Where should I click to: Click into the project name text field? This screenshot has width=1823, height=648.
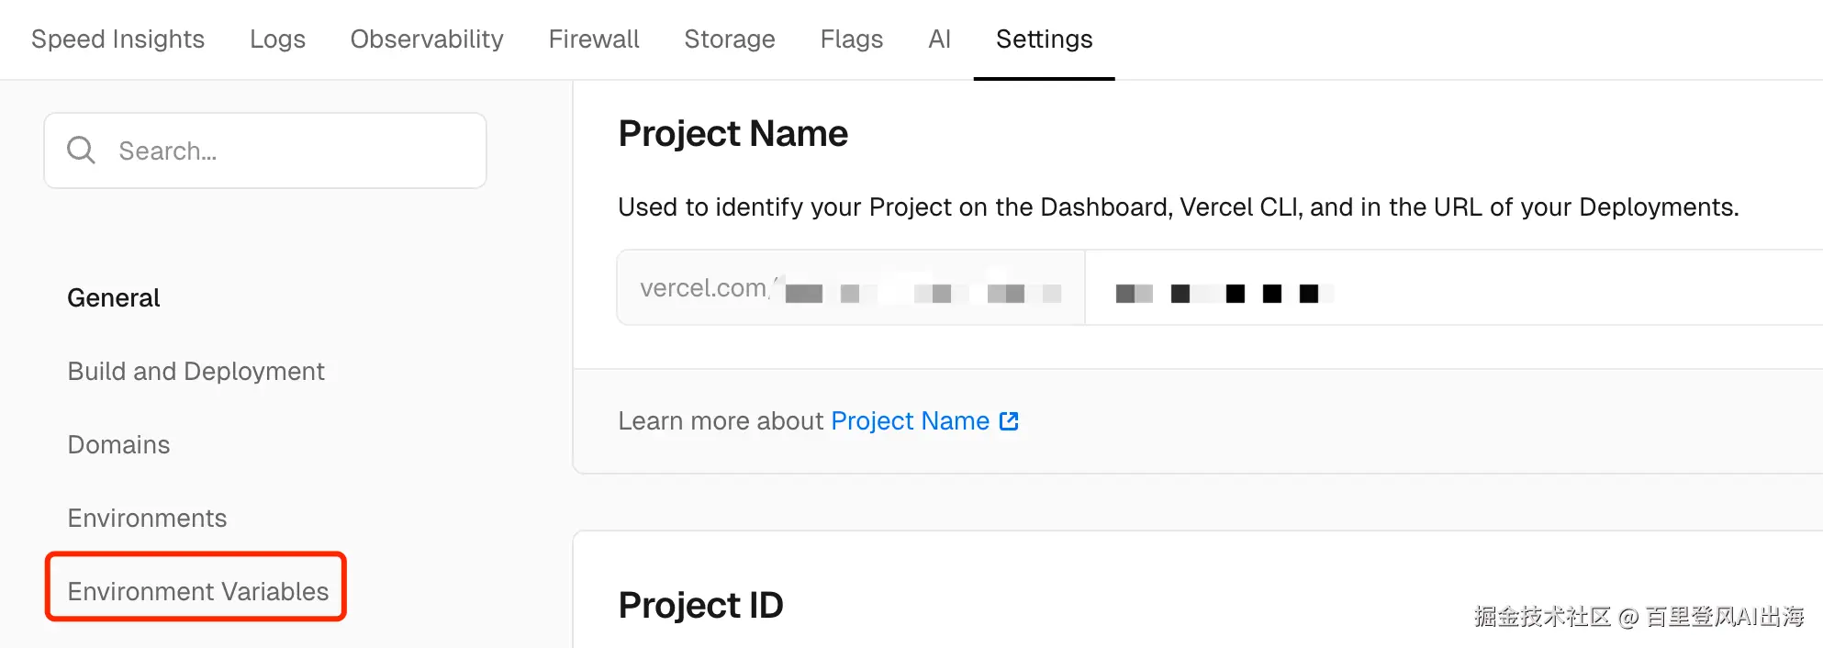point(1450,288)
